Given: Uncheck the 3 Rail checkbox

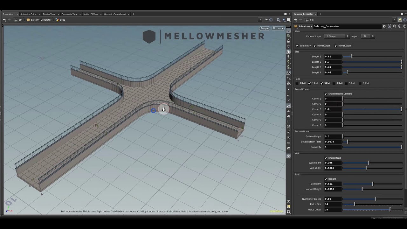Looking at the screenshot, I should coord(322,83).
